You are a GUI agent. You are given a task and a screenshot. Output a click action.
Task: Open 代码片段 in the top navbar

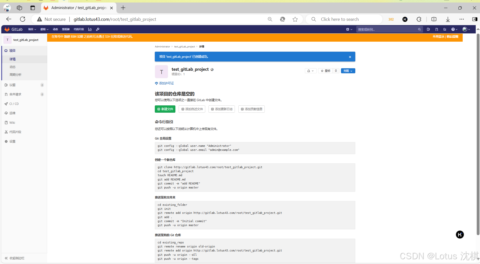(79, 29)
